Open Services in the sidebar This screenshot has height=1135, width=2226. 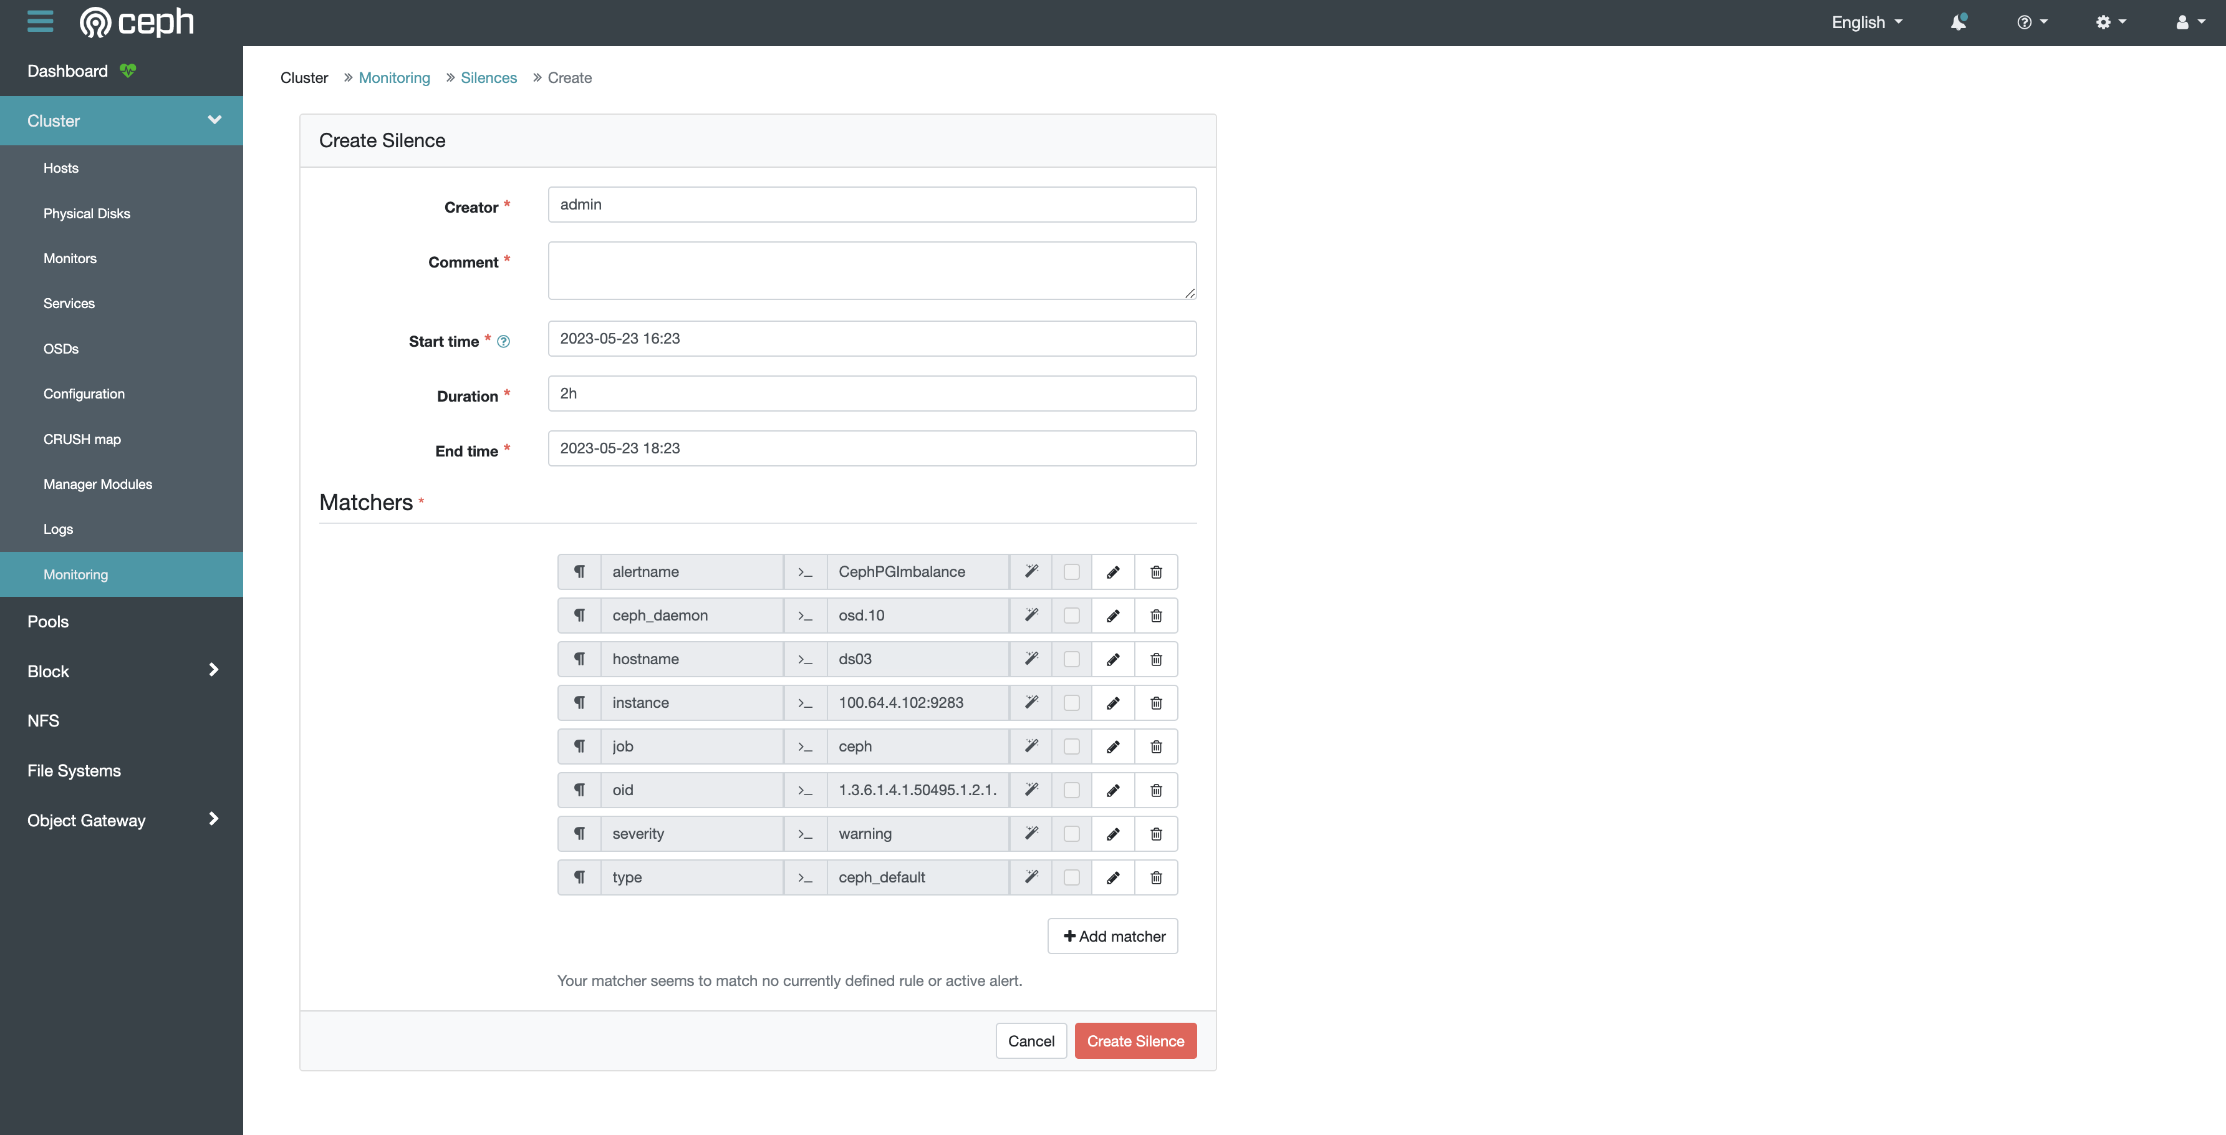click(x=69, y=302)
